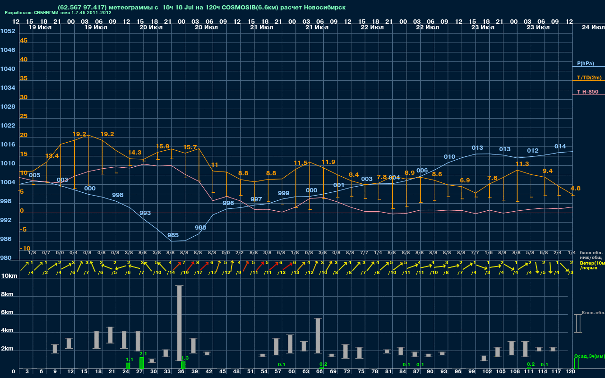
Task: Click the 014 pressure label
Action: [560, 146]
